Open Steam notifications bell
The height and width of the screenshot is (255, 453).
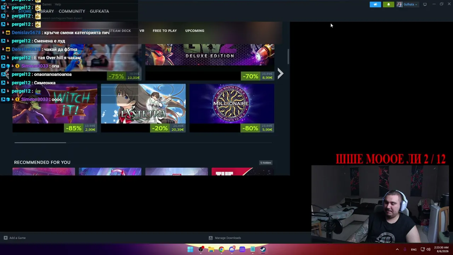pos(388,5)
